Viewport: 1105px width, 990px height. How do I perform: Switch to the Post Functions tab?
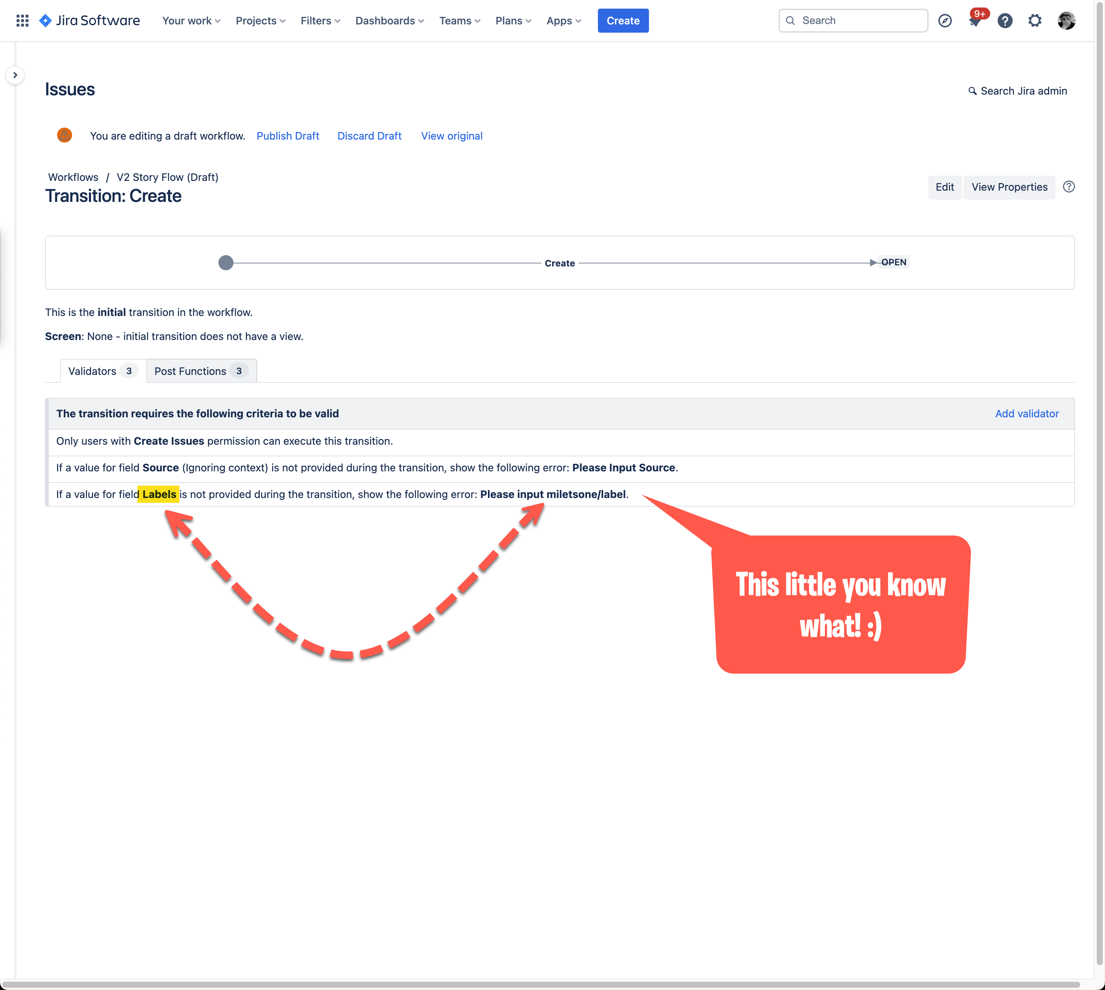201,370
